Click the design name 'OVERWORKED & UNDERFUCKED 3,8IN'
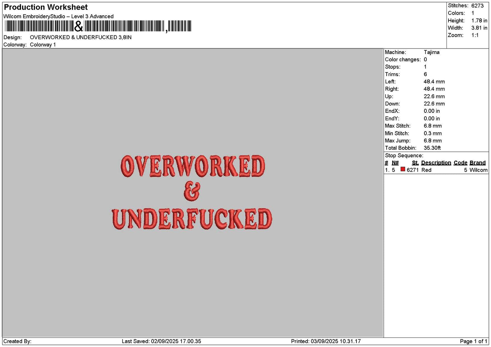Screen dimensions: 491x347 pyautogui.click(x=81, y=37)
